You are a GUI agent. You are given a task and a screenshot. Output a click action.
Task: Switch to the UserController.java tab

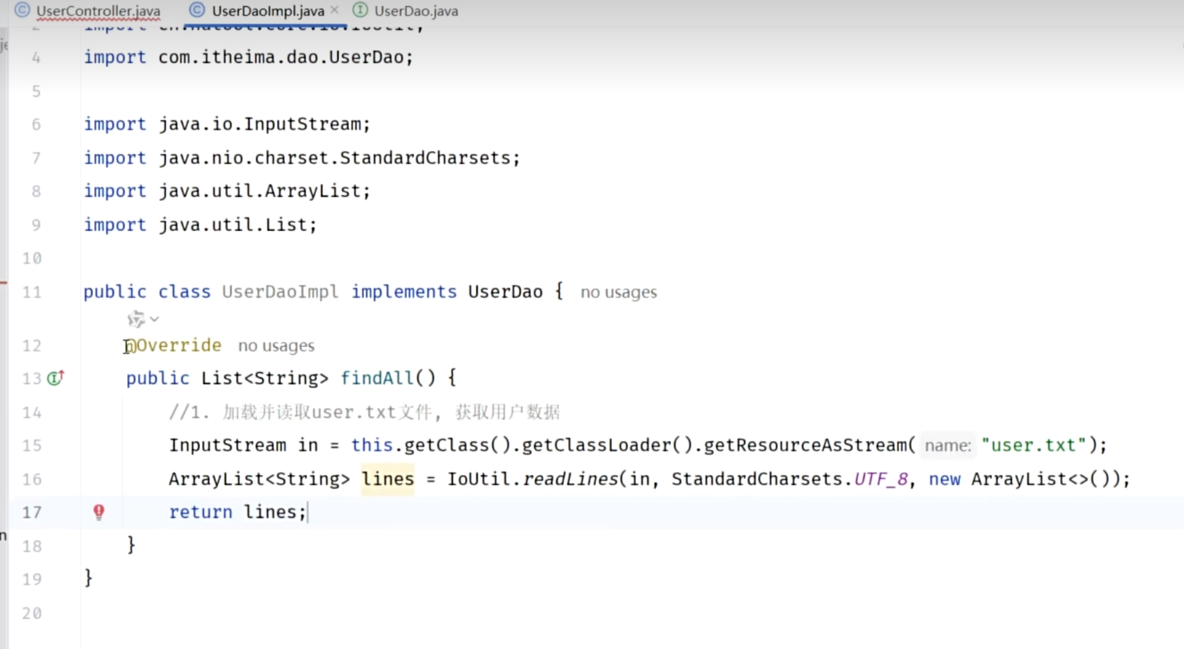98,11
